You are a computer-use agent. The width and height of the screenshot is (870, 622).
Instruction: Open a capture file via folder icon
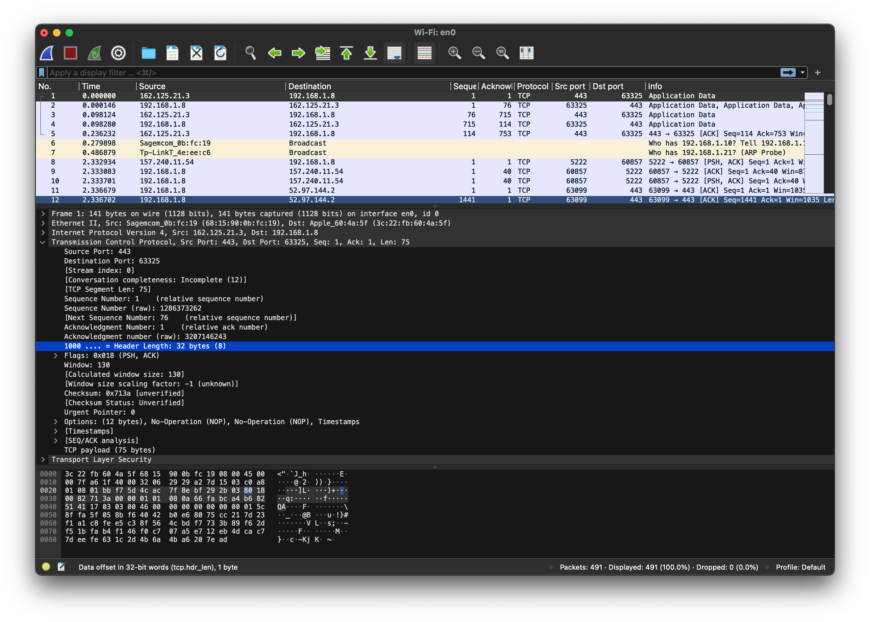(x=149, y=53)
